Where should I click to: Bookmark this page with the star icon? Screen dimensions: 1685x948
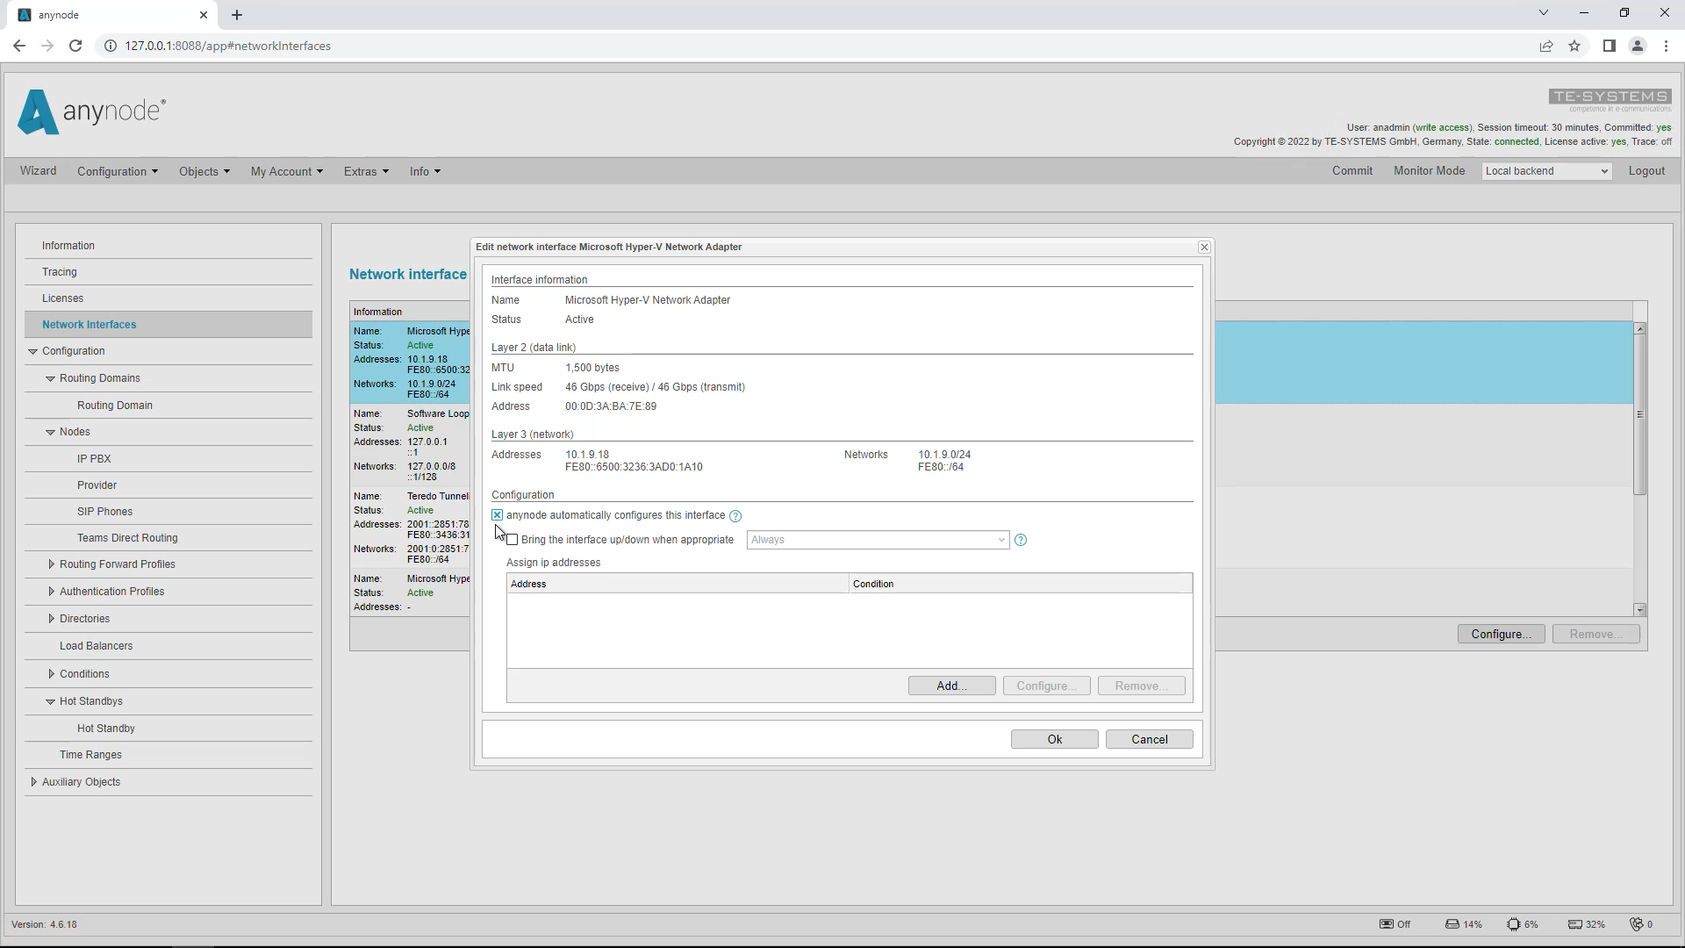click(1574, 46)
